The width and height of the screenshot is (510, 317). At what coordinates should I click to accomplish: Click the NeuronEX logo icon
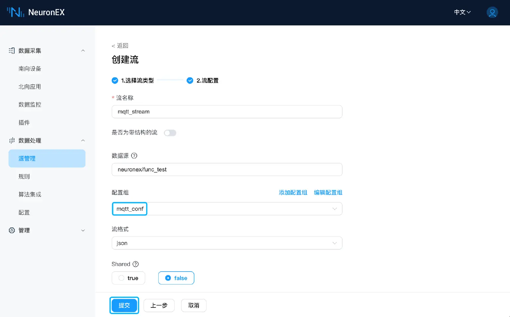15,12
